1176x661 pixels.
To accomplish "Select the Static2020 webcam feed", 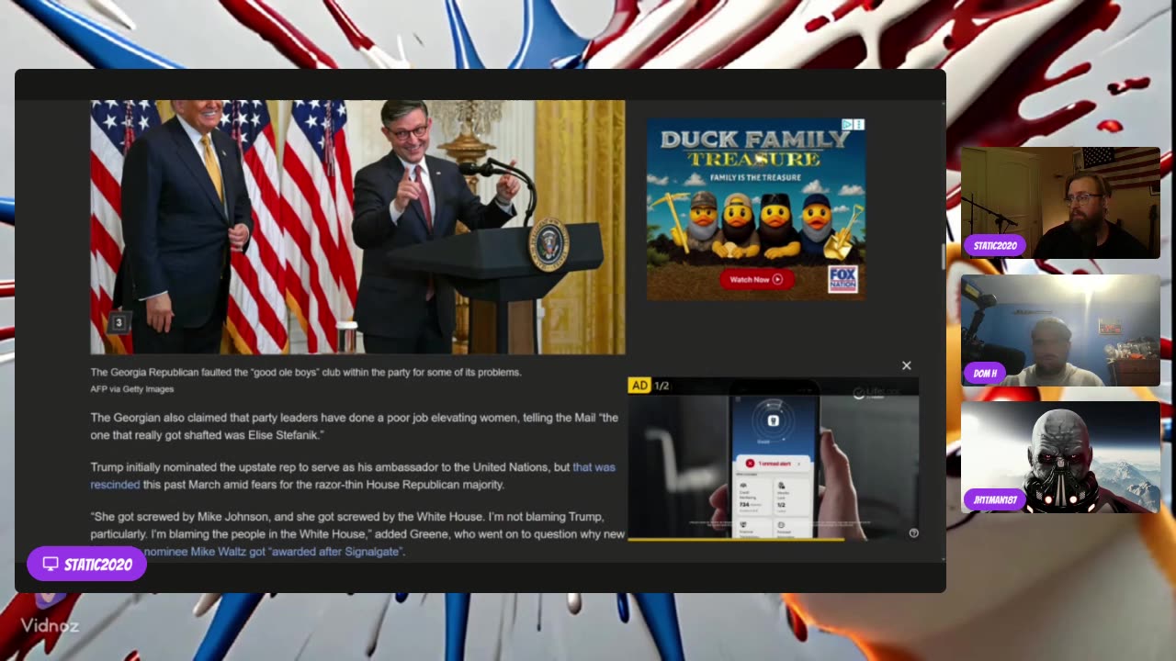I will tap(1060, 203).
